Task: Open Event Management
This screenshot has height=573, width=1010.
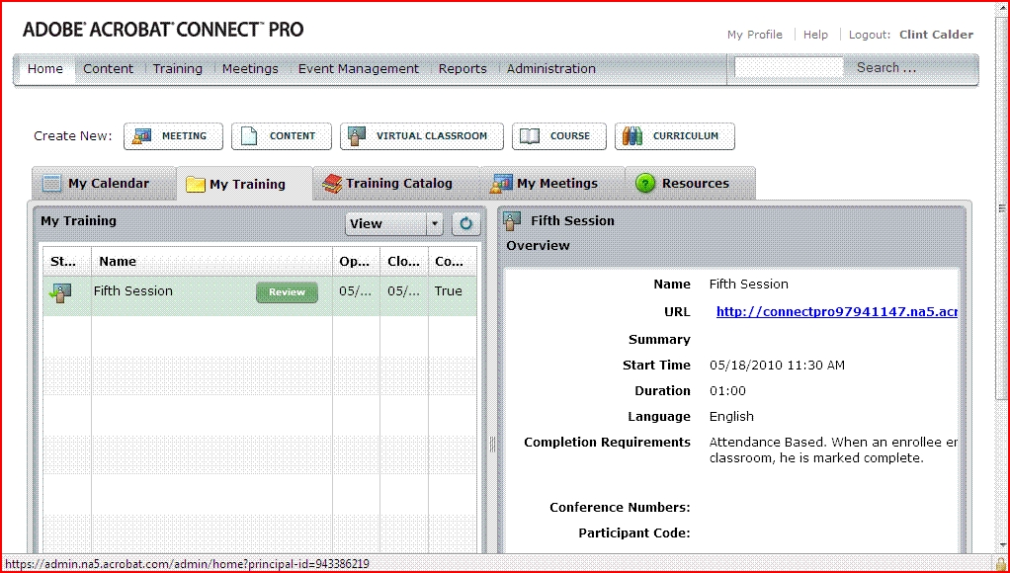Action: (x=358, y=69)
